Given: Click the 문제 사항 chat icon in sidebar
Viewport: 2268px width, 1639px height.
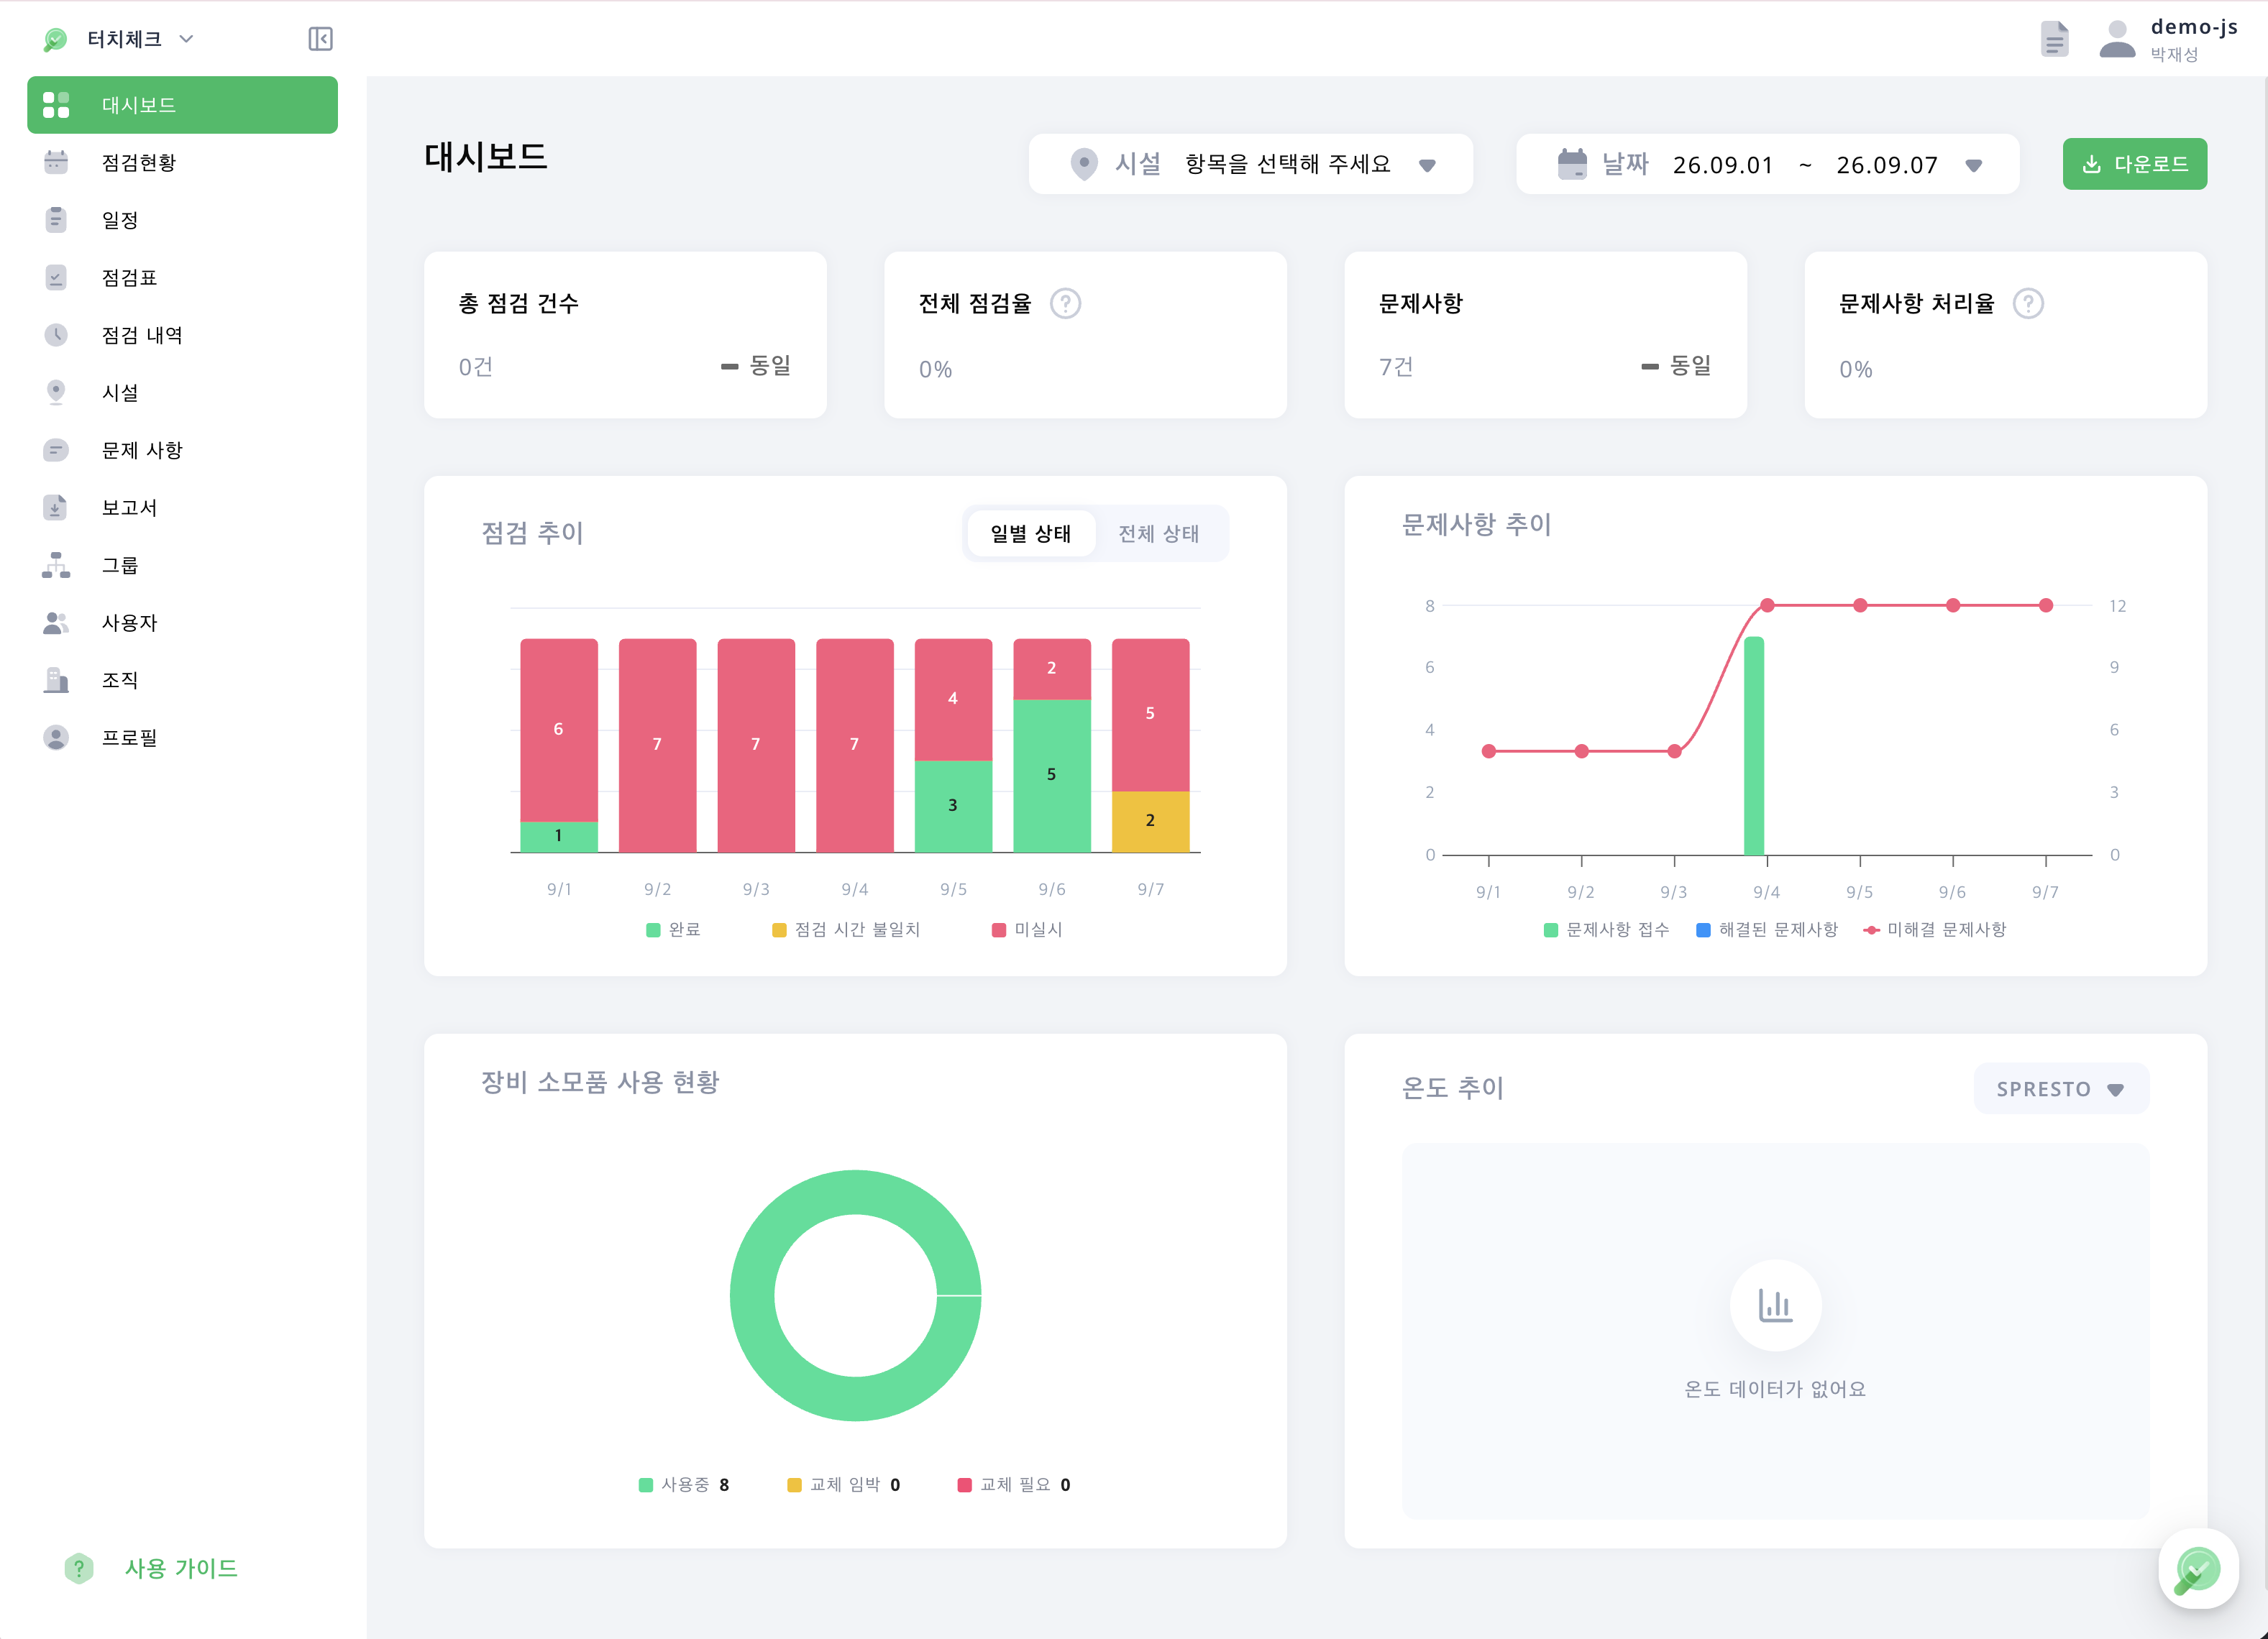Looking at the screenshot, I should (56, 450).
